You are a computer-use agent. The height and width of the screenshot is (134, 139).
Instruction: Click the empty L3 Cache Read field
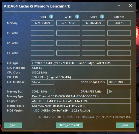pyautogui.click(x=43, y=53)
